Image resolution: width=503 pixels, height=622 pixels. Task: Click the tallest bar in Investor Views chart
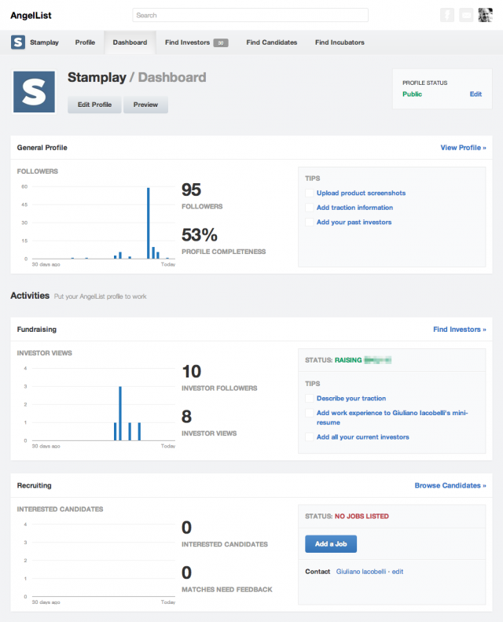pos(120,414)
